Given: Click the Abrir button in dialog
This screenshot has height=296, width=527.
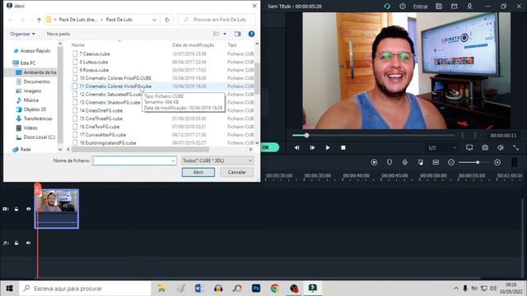Looking at the screenshot, I should point(198,172).
